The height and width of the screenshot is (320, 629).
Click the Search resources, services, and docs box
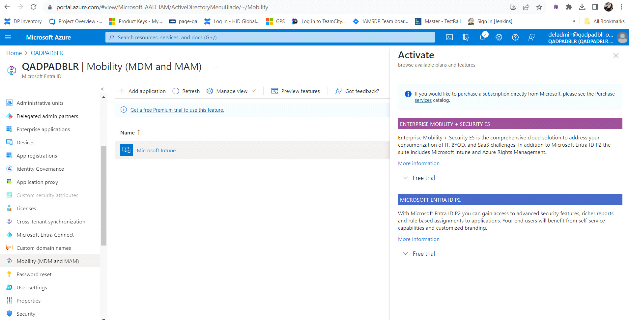(270, 37)
